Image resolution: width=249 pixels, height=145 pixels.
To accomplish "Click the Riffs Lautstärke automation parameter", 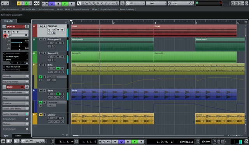I will pos(57,77).
